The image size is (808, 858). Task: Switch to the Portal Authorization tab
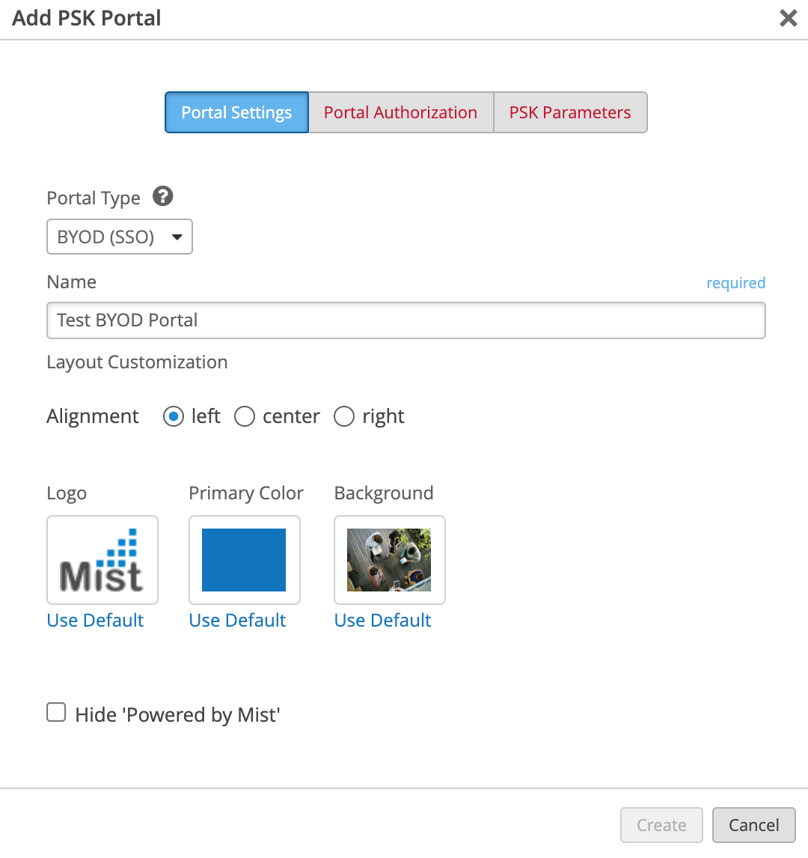coord(400,112)
